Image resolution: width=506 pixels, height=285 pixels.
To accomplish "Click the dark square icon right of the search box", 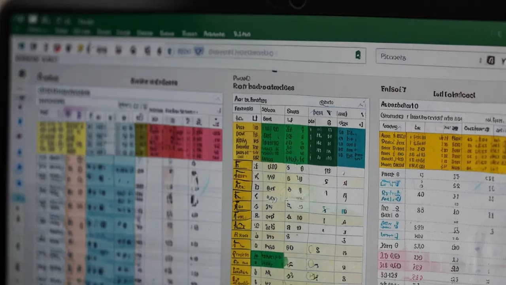I will [x=491, y=60].
